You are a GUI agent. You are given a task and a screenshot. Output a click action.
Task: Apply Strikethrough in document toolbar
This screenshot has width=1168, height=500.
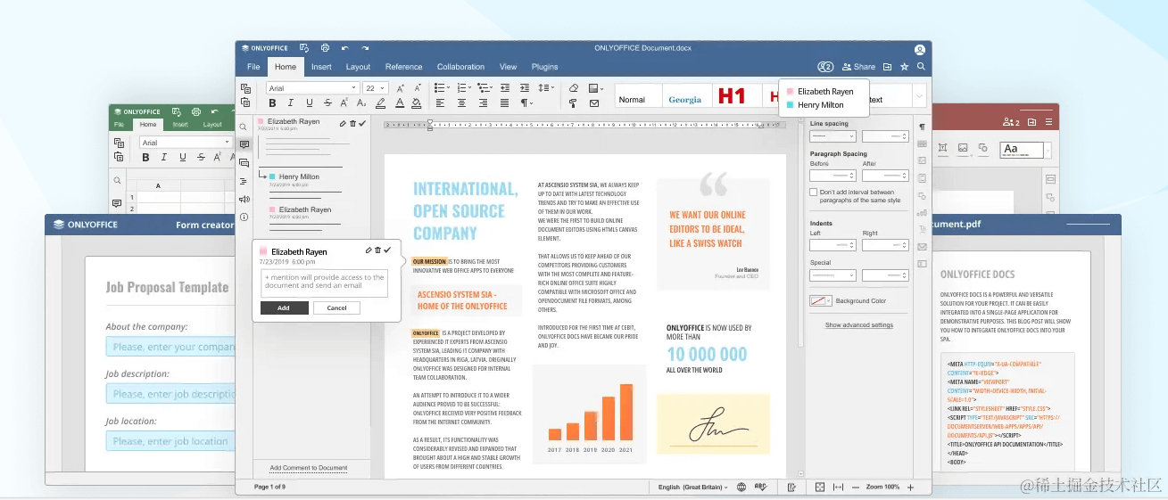(328, 103)
